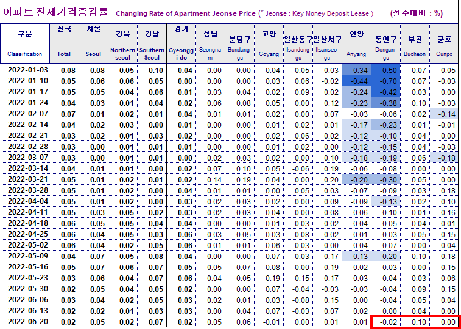Select the 동안구 Dongan-gu column header

pyautogui.click(x=385, y=44)
